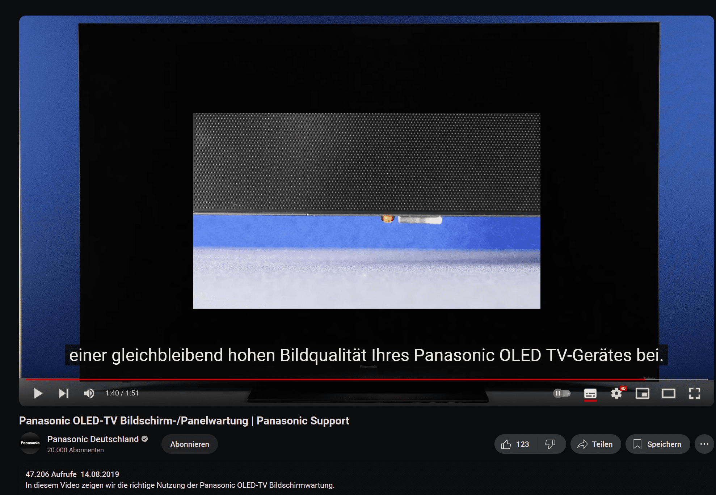
Task: Subscribe with the Abonnieren button
Action: coord(190,444)
